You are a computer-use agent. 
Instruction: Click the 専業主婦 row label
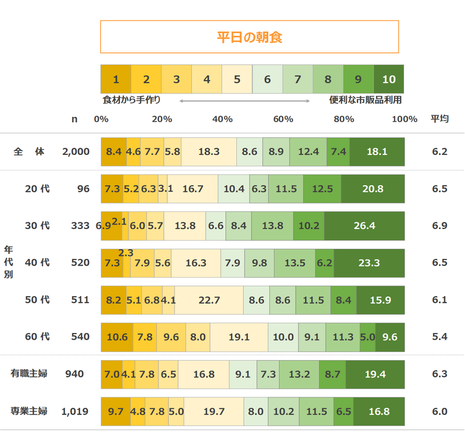pyautogui.click(x=29, y=411)
